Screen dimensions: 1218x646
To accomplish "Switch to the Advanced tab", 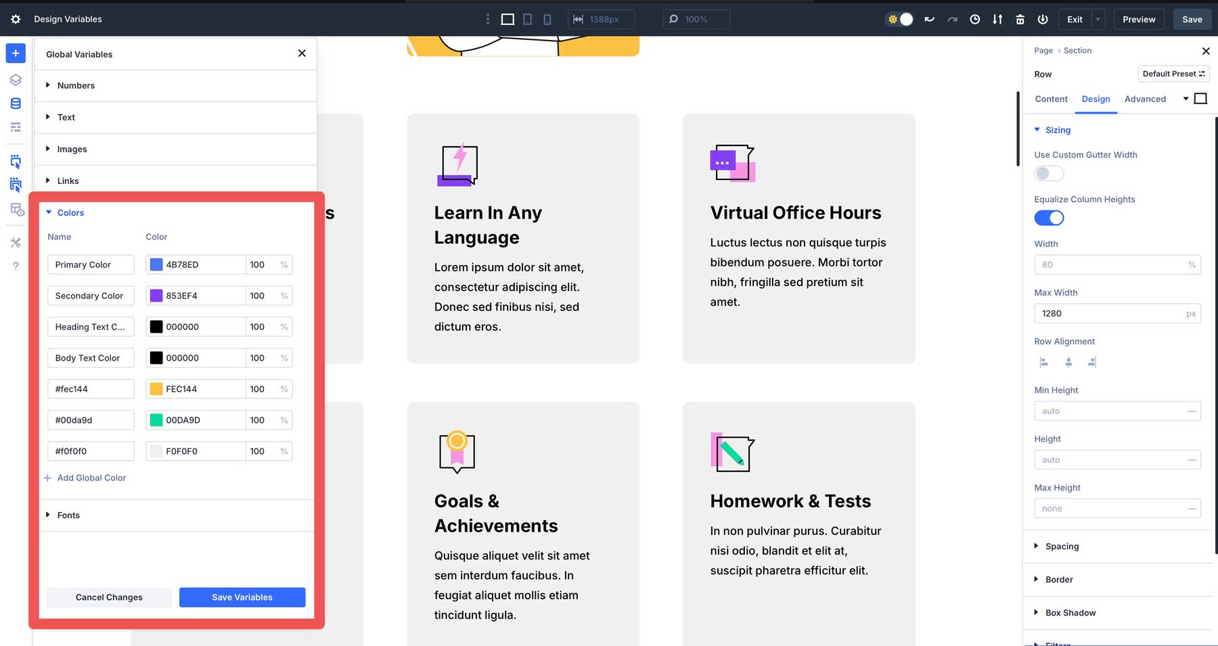I will [1146, 99].
